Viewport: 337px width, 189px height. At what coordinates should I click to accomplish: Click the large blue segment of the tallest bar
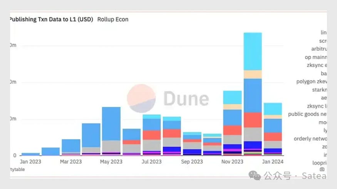253,95
